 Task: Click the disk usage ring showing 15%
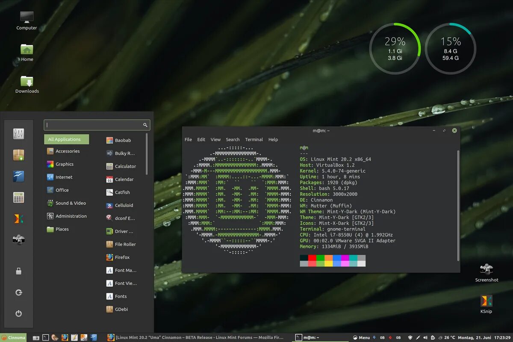click(451, 48)
